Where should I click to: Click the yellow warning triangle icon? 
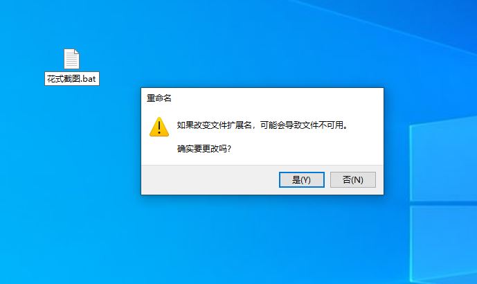click(x=159, y=127)
